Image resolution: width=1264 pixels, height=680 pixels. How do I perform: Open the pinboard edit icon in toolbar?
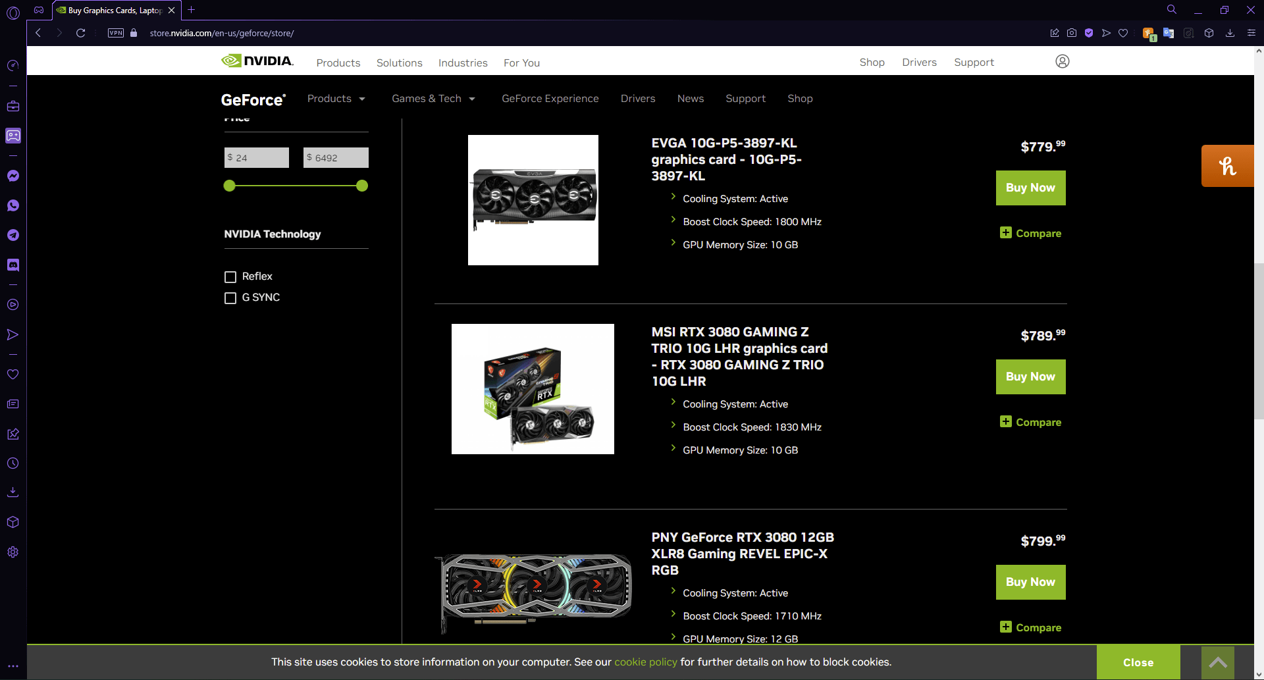pos(1055,33)
